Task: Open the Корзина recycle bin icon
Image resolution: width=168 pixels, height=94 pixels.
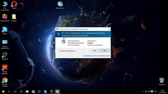Action: [x=162, y=81]
